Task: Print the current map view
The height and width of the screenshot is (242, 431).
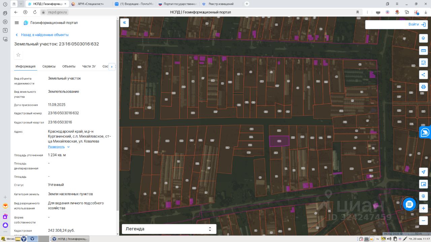Action: point(423,87)
